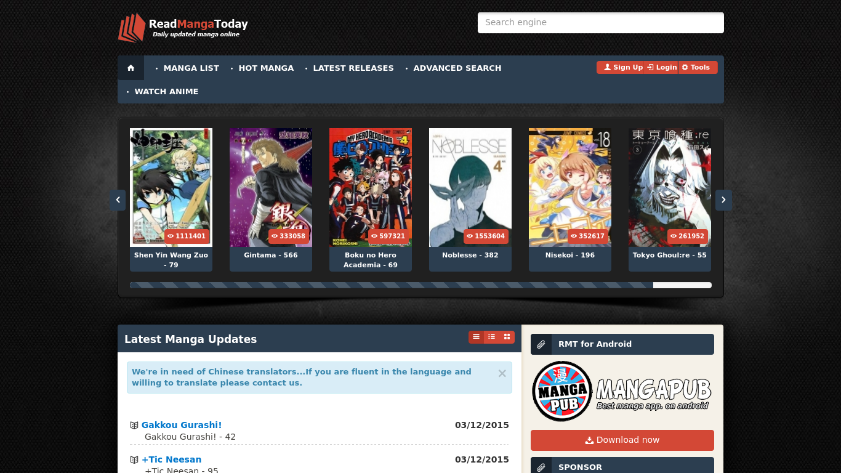Click Nisekoi - 196 title
This screenshot has height=473, width=841.
570,255
